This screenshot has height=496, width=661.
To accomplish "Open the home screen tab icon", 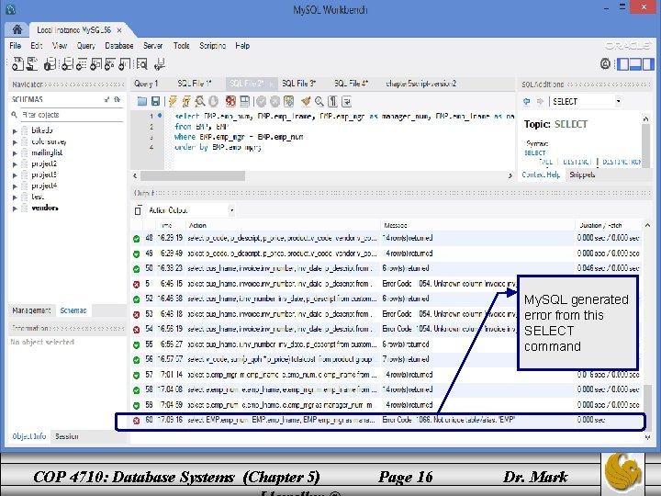I will tap(17, 29).
